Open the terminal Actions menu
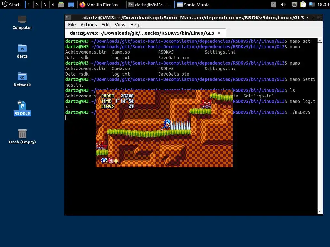330x247 pixels. (89, 25)
